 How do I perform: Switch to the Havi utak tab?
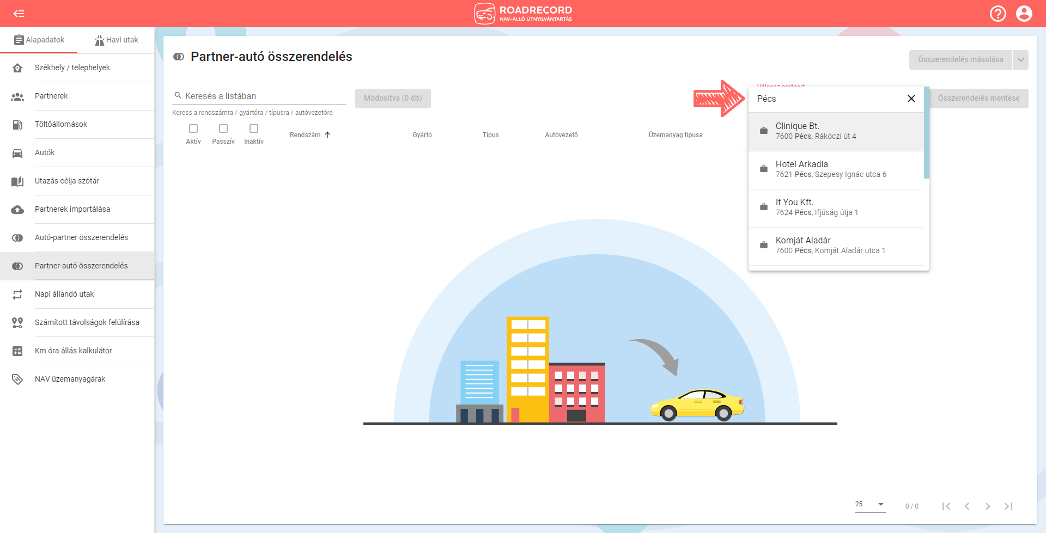click(x=116, y=40)
